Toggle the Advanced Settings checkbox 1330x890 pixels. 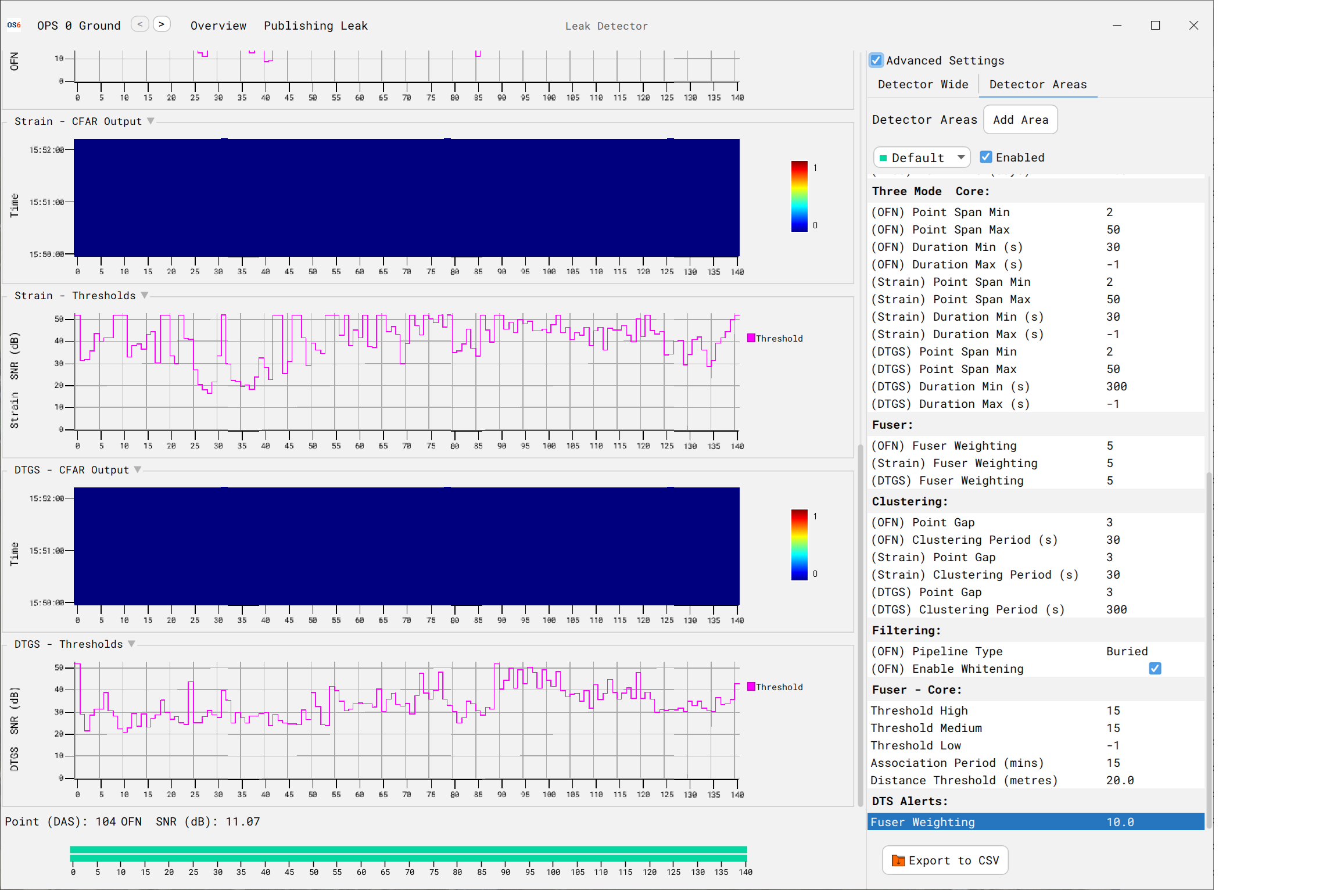click(x=876, y=60)
